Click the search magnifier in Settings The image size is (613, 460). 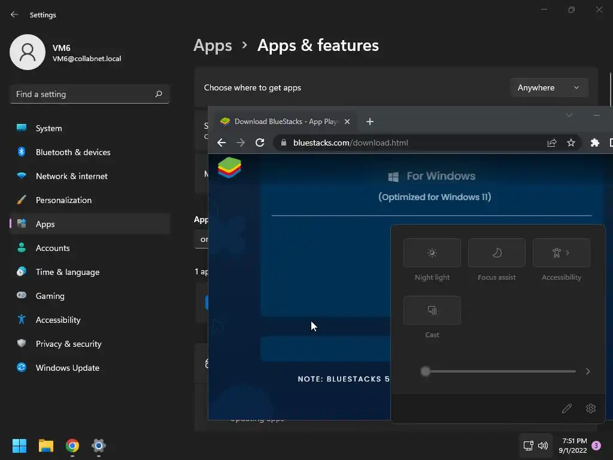pyautogui.click(x=158, y=94)
